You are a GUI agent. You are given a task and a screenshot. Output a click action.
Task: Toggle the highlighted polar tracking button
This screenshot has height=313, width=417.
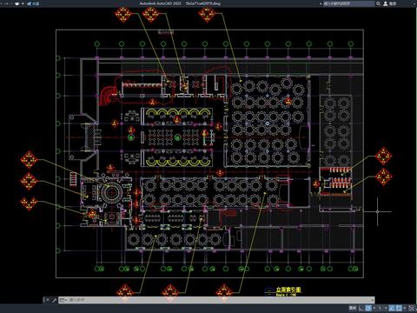[x=368, y=308]
